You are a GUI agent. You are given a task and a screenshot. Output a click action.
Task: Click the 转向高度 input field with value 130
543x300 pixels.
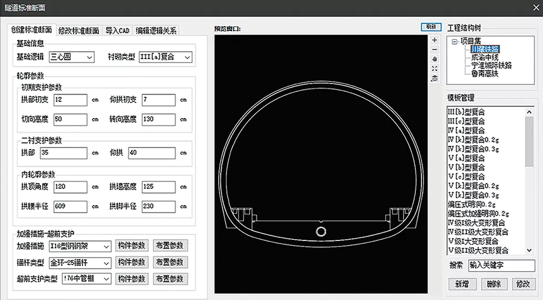click(x=158, y=120)
